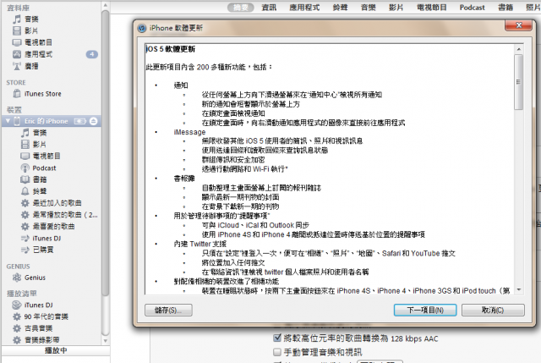Click the 通知 bullet heading

181,85
